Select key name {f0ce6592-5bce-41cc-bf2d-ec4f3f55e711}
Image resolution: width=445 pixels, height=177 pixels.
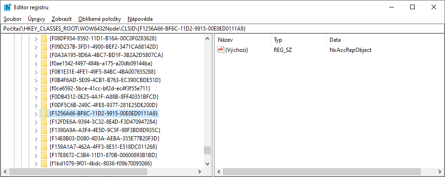pyautogui.click(x=100, y=88)
